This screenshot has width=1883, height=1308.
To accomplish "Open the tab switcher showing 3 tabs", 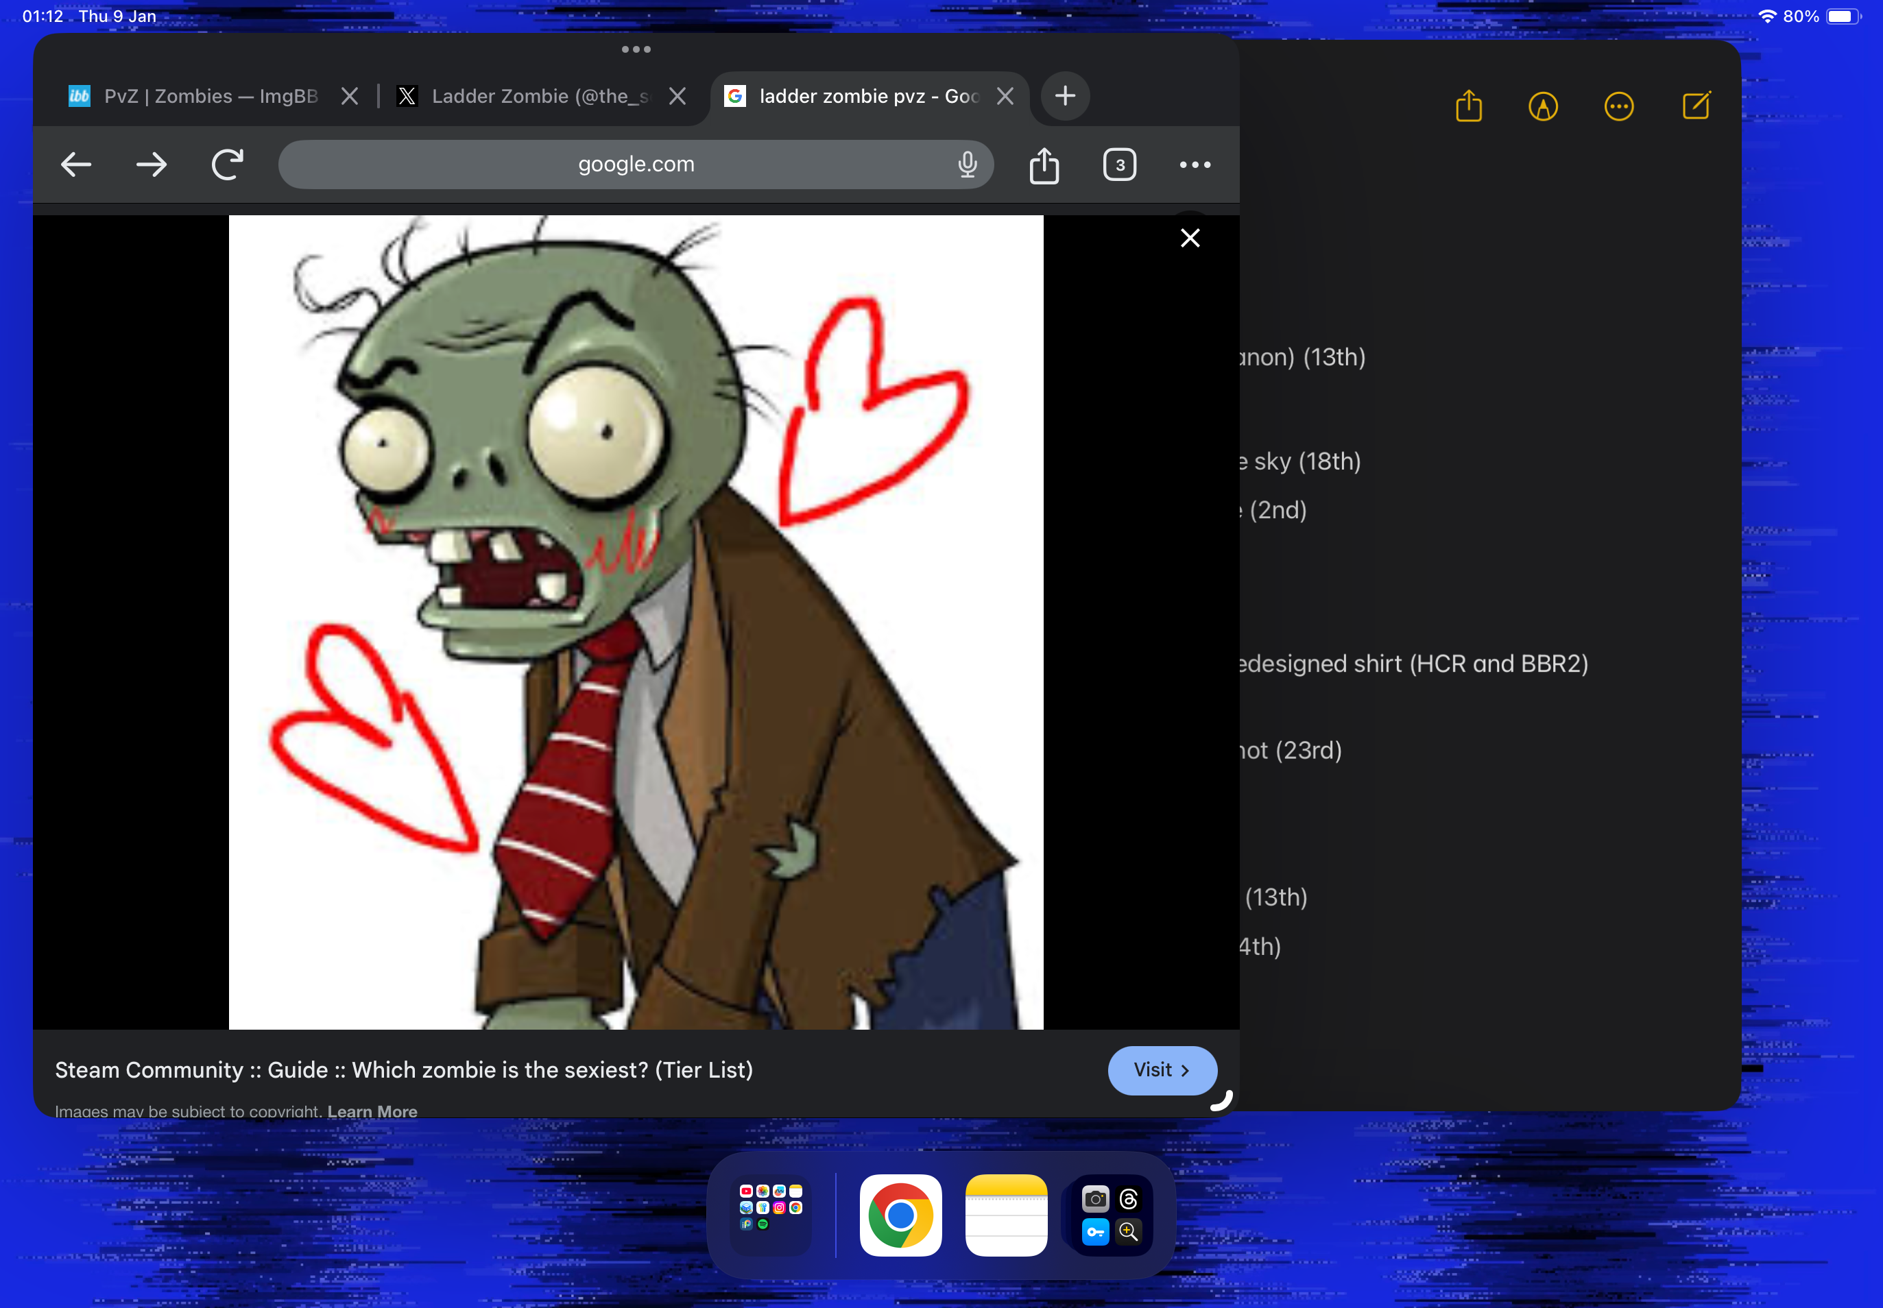I will pos(1119,165).
